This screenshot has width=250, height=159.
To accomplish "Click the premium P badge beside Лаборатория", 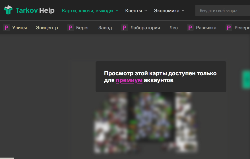I will 125,28.
